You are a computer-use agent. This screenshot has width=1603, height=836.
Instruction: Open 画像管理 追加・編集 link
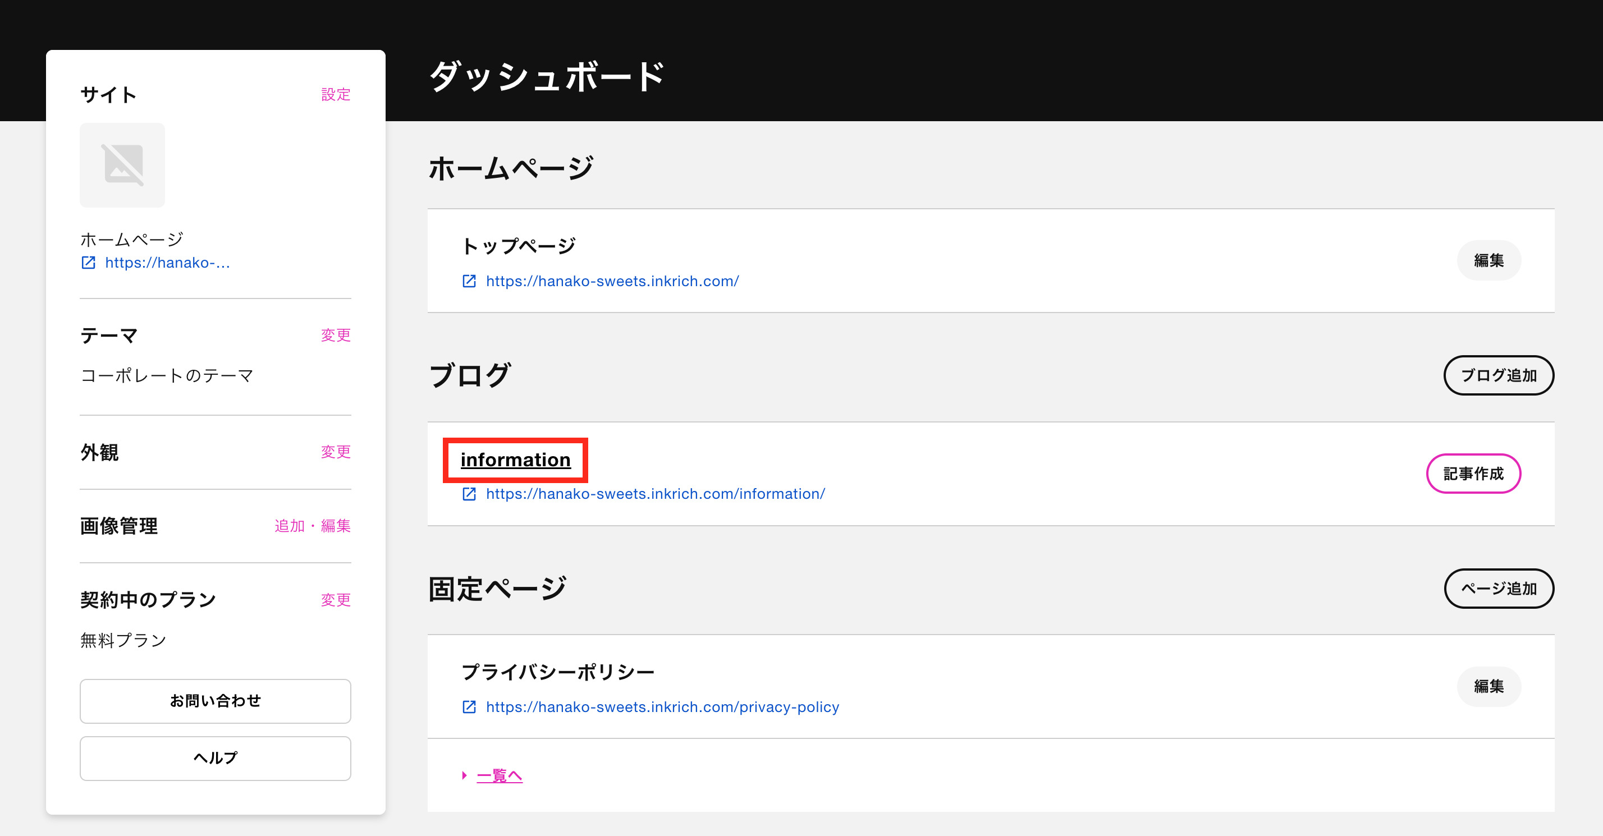(313, 526)
